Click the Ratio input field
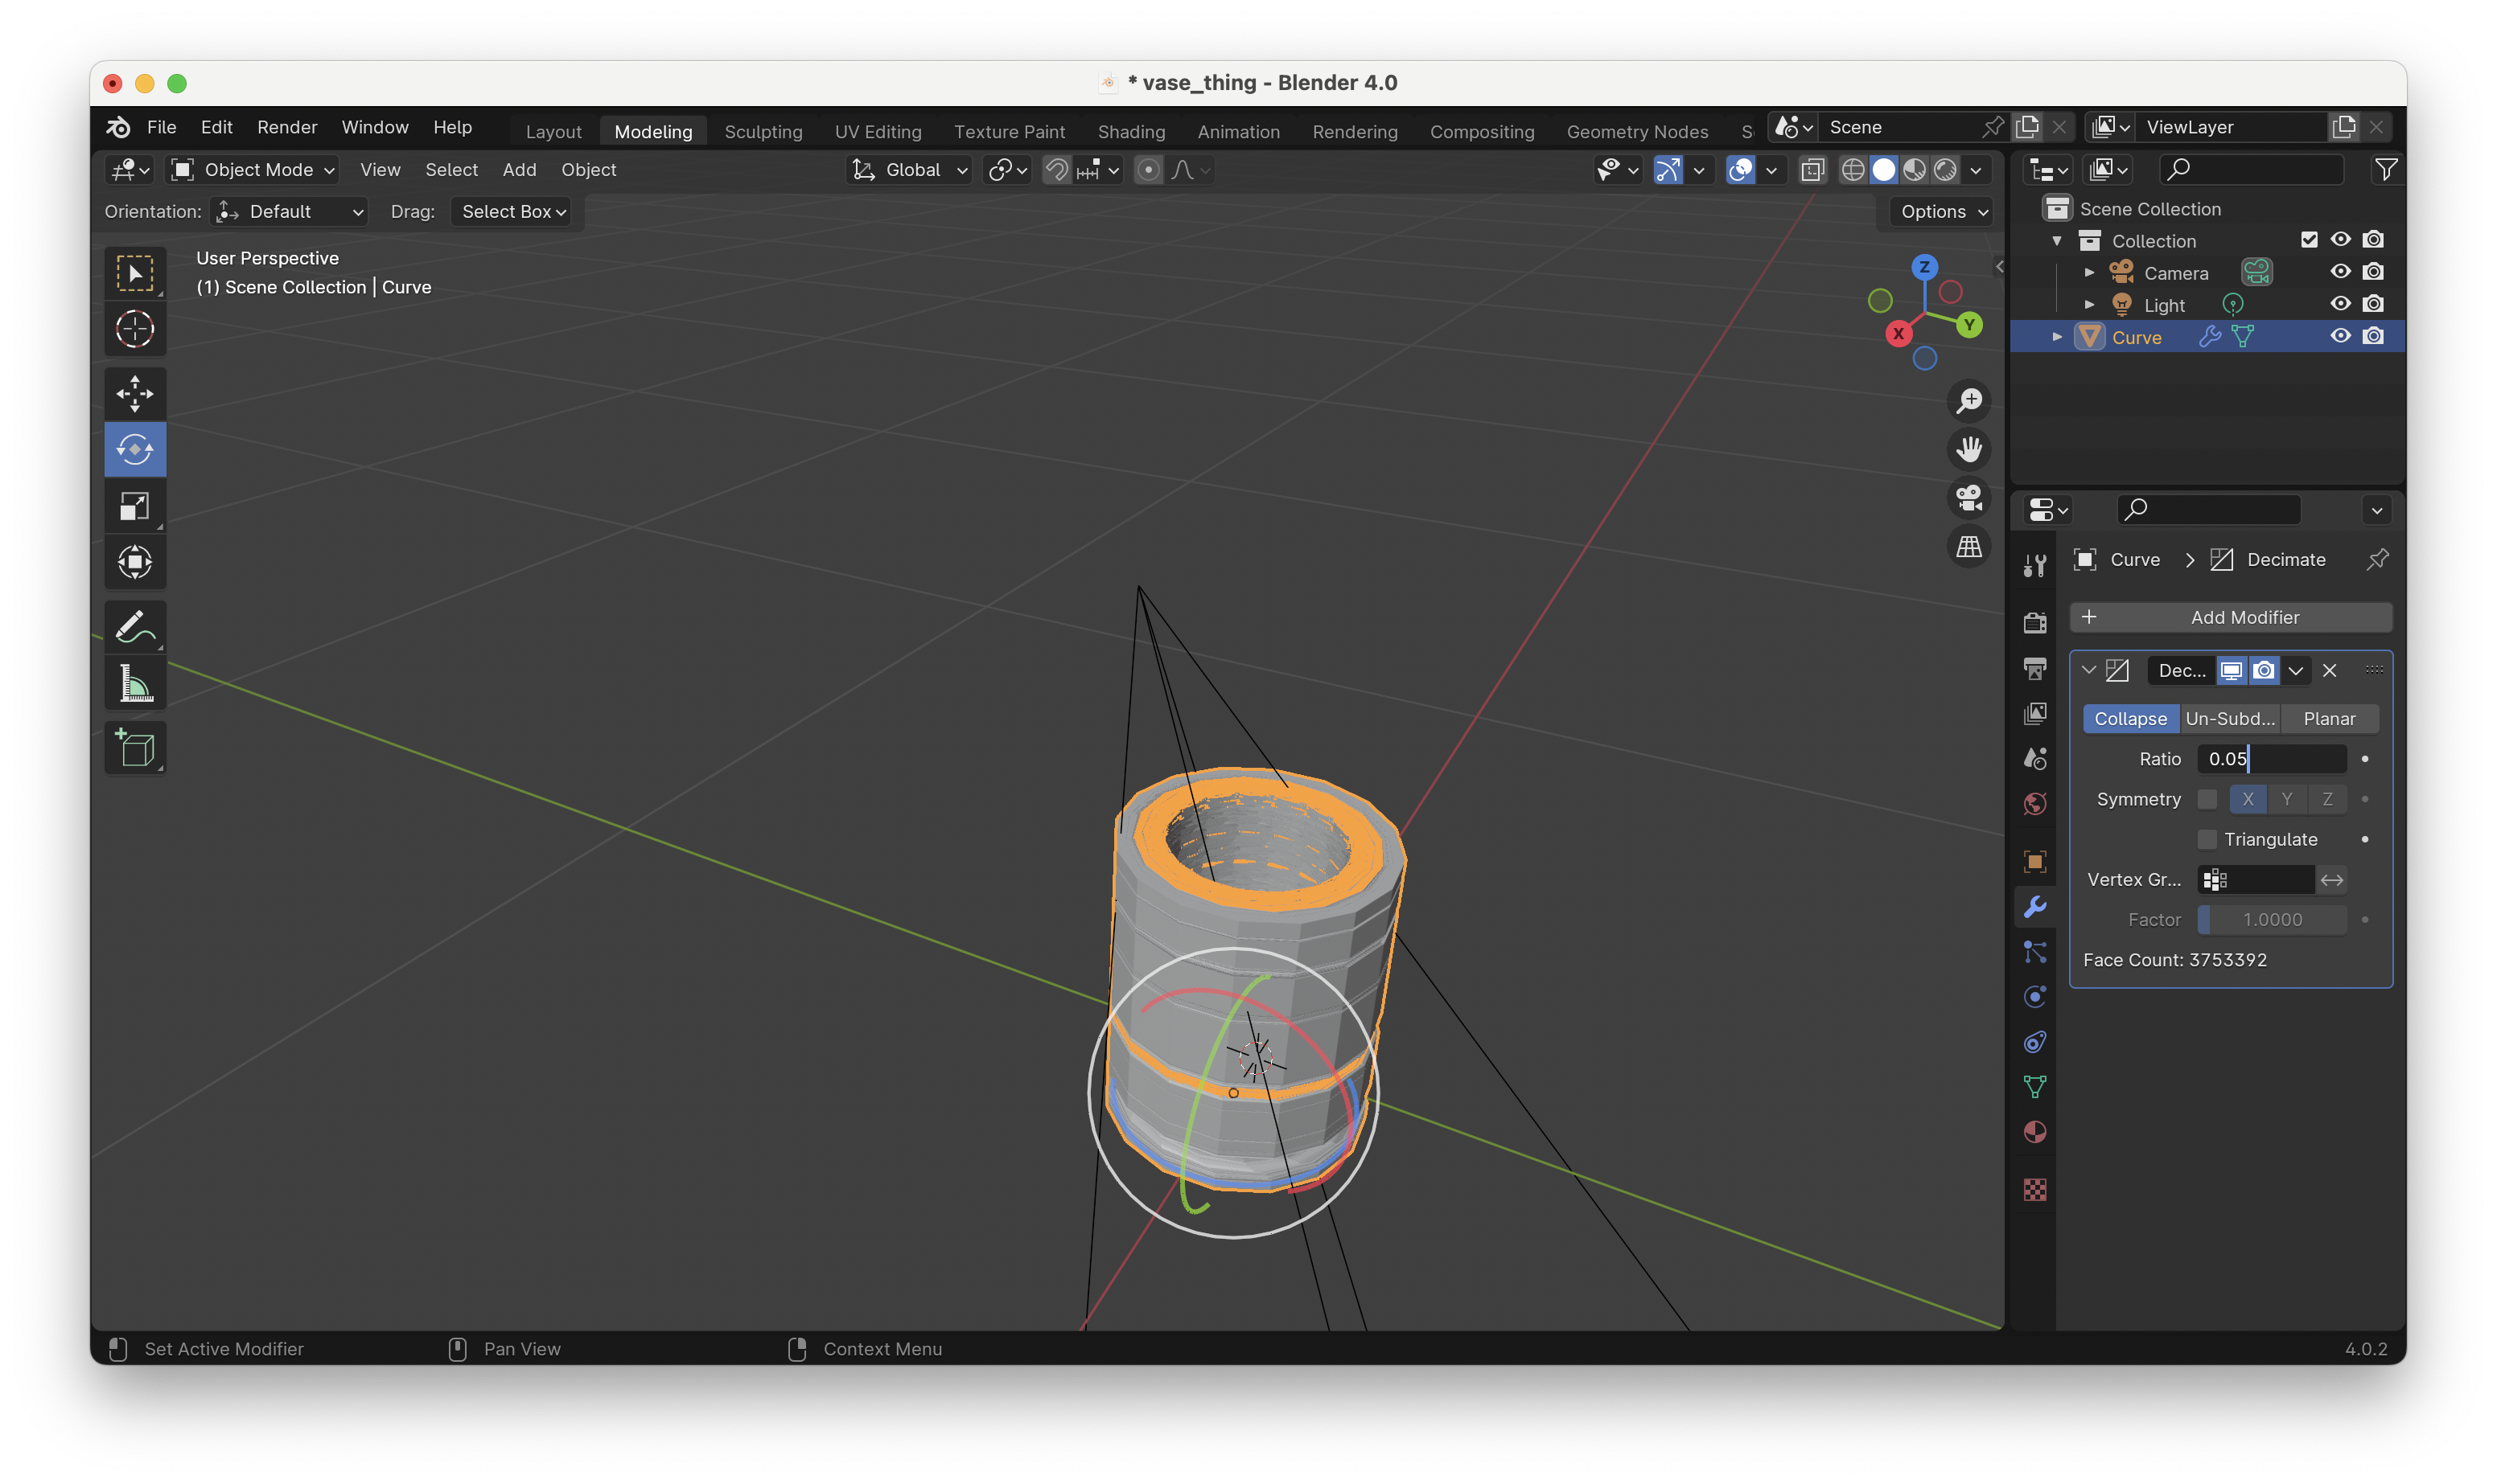Viewport: 2497px width, 1484px height. pyautogui.click(x=2271, y=759)
